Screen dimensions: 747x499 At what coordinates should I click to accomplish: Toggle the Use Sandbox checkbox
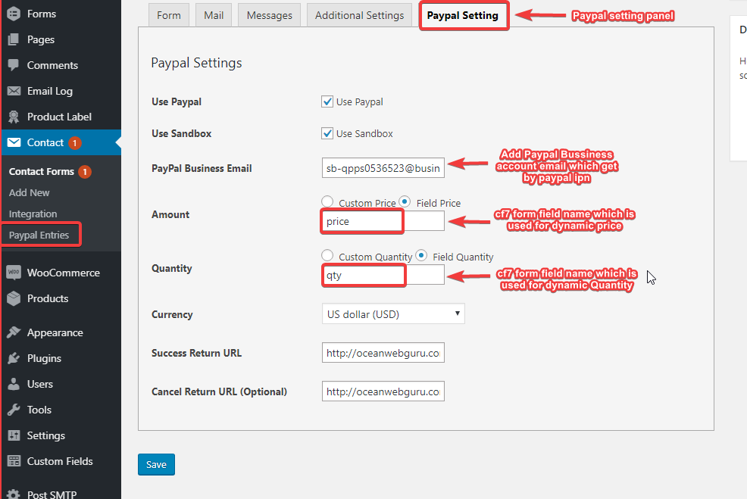[327, 133]
